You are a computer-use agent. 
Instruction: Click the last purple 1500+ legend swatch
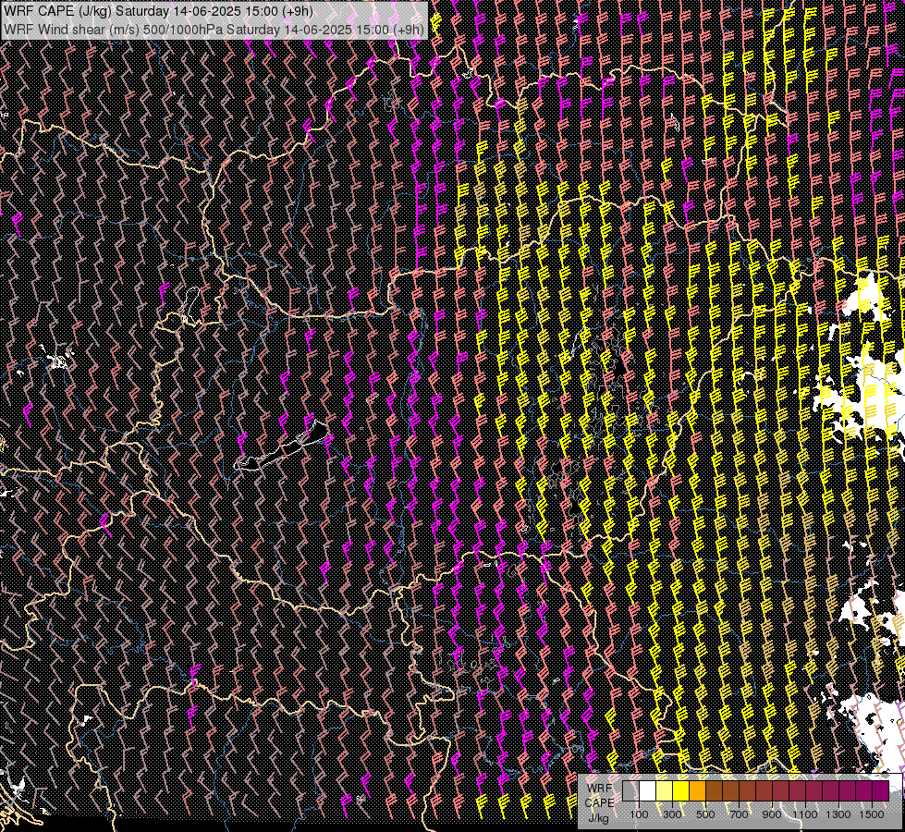(880, 790)
